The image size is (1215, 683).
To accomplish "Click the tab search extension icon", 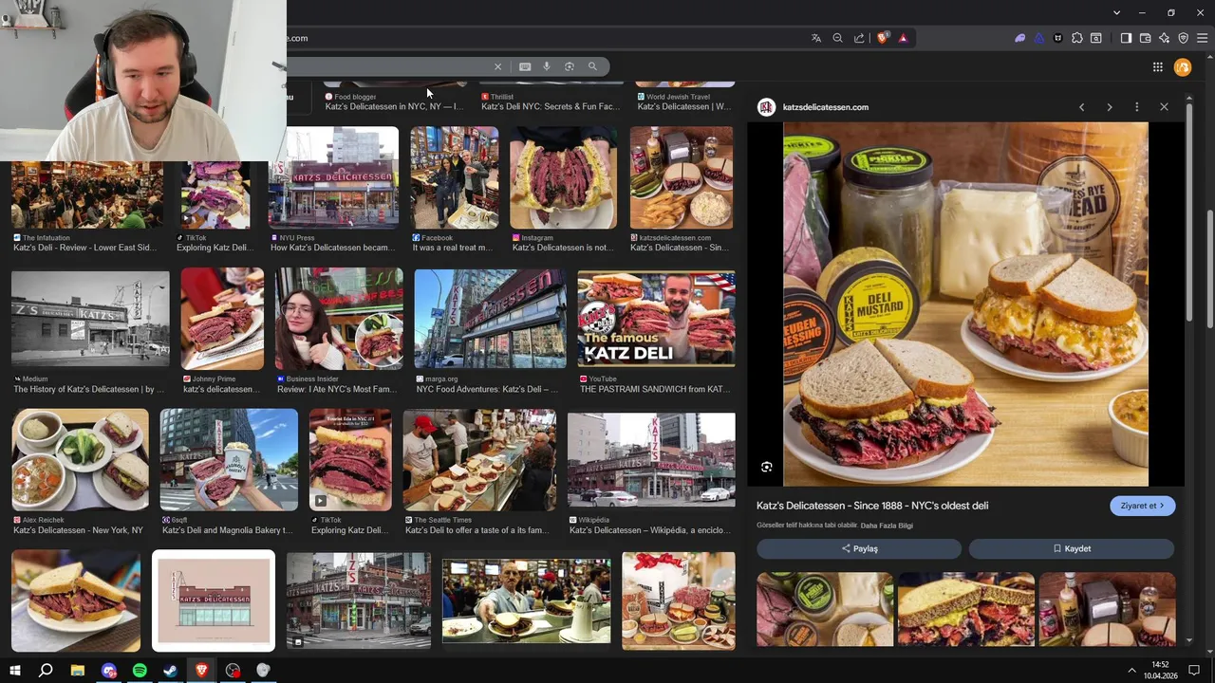I will pyautogui.click(x=1096, y=38).
